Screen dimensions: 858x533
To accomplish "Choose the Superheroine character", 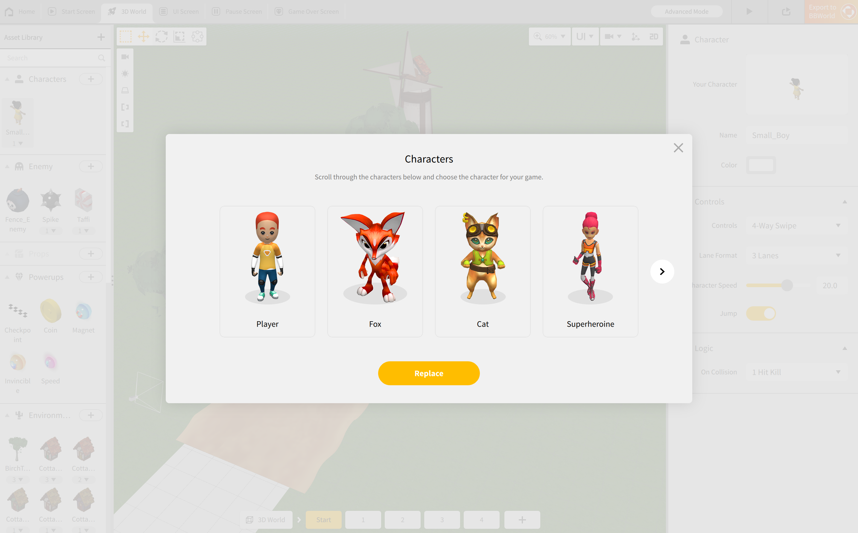I will click(x=590, y=271).
